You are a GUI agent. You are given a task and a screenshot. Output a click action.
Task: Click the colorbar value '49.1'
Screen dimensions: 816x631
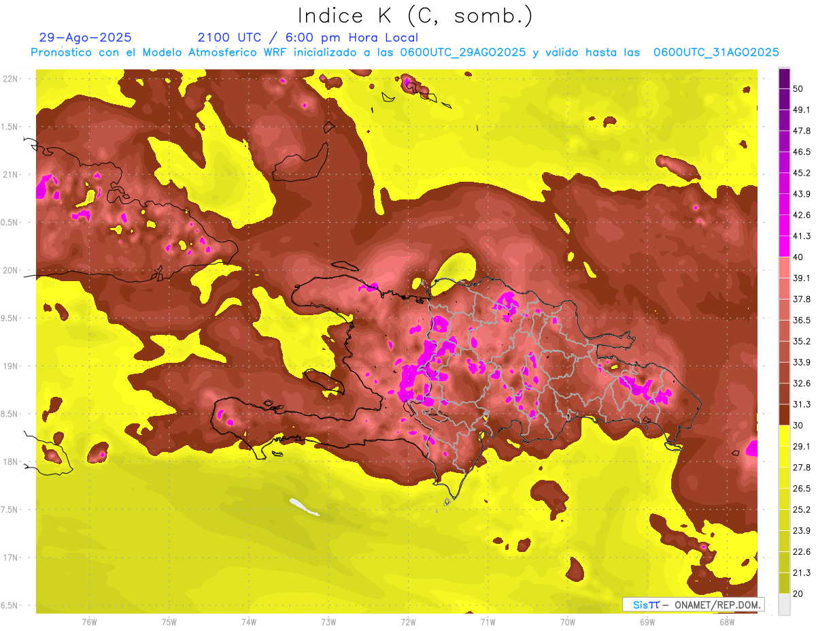click(x=801, y=110)
